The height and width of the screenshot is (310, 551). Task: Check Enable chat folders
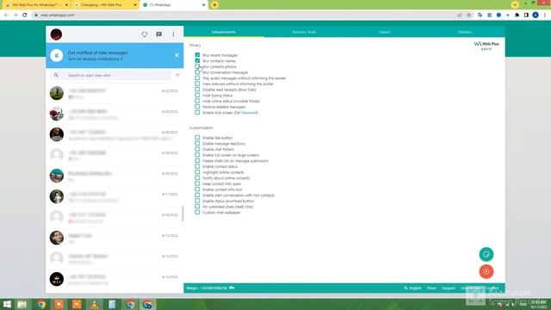coord(197,149)
